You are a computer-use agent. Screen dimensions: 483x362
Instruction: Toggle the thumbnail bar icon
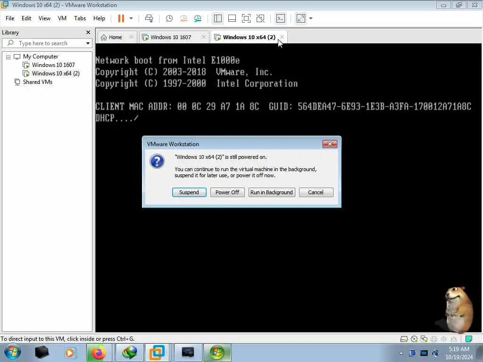coord(232,18)
